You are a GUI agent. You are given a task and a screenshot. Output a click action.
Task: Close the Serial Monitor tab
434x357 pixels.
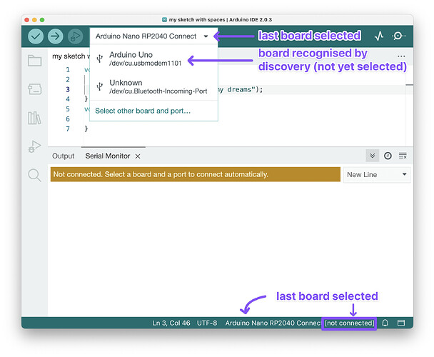tap(138, 156)
